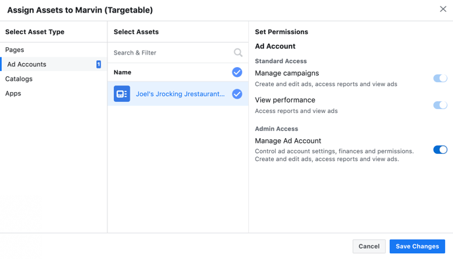Toggle the select-all checkmark beside Name

237,72
